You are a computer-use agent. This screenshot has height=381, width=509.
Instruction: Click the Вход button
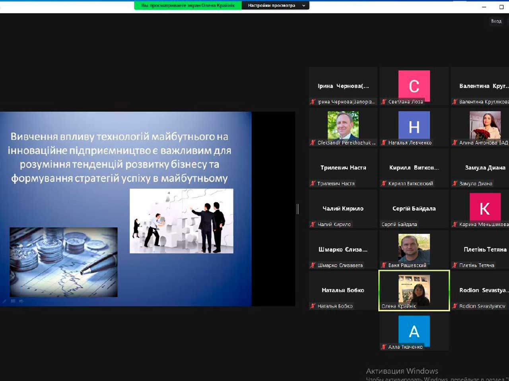[x=496, y=21]
